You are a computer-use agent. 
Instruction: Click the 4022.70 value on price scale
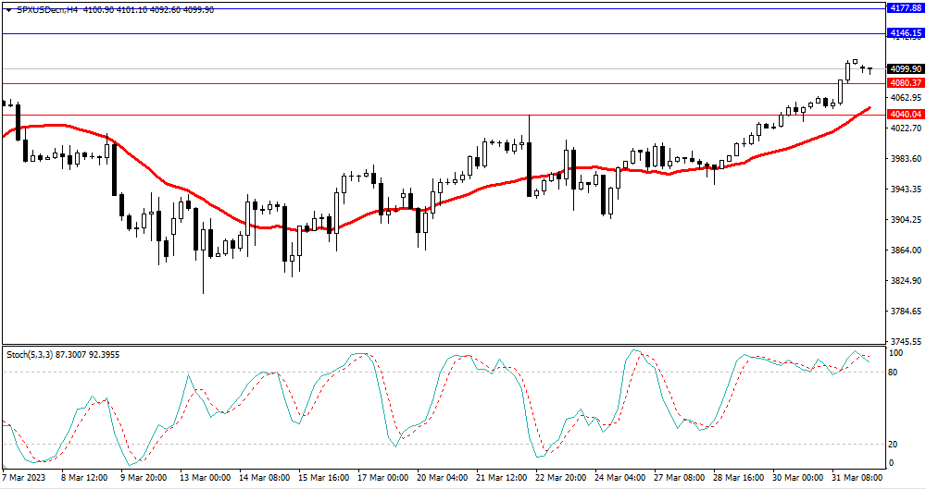[x=906, y=128]
